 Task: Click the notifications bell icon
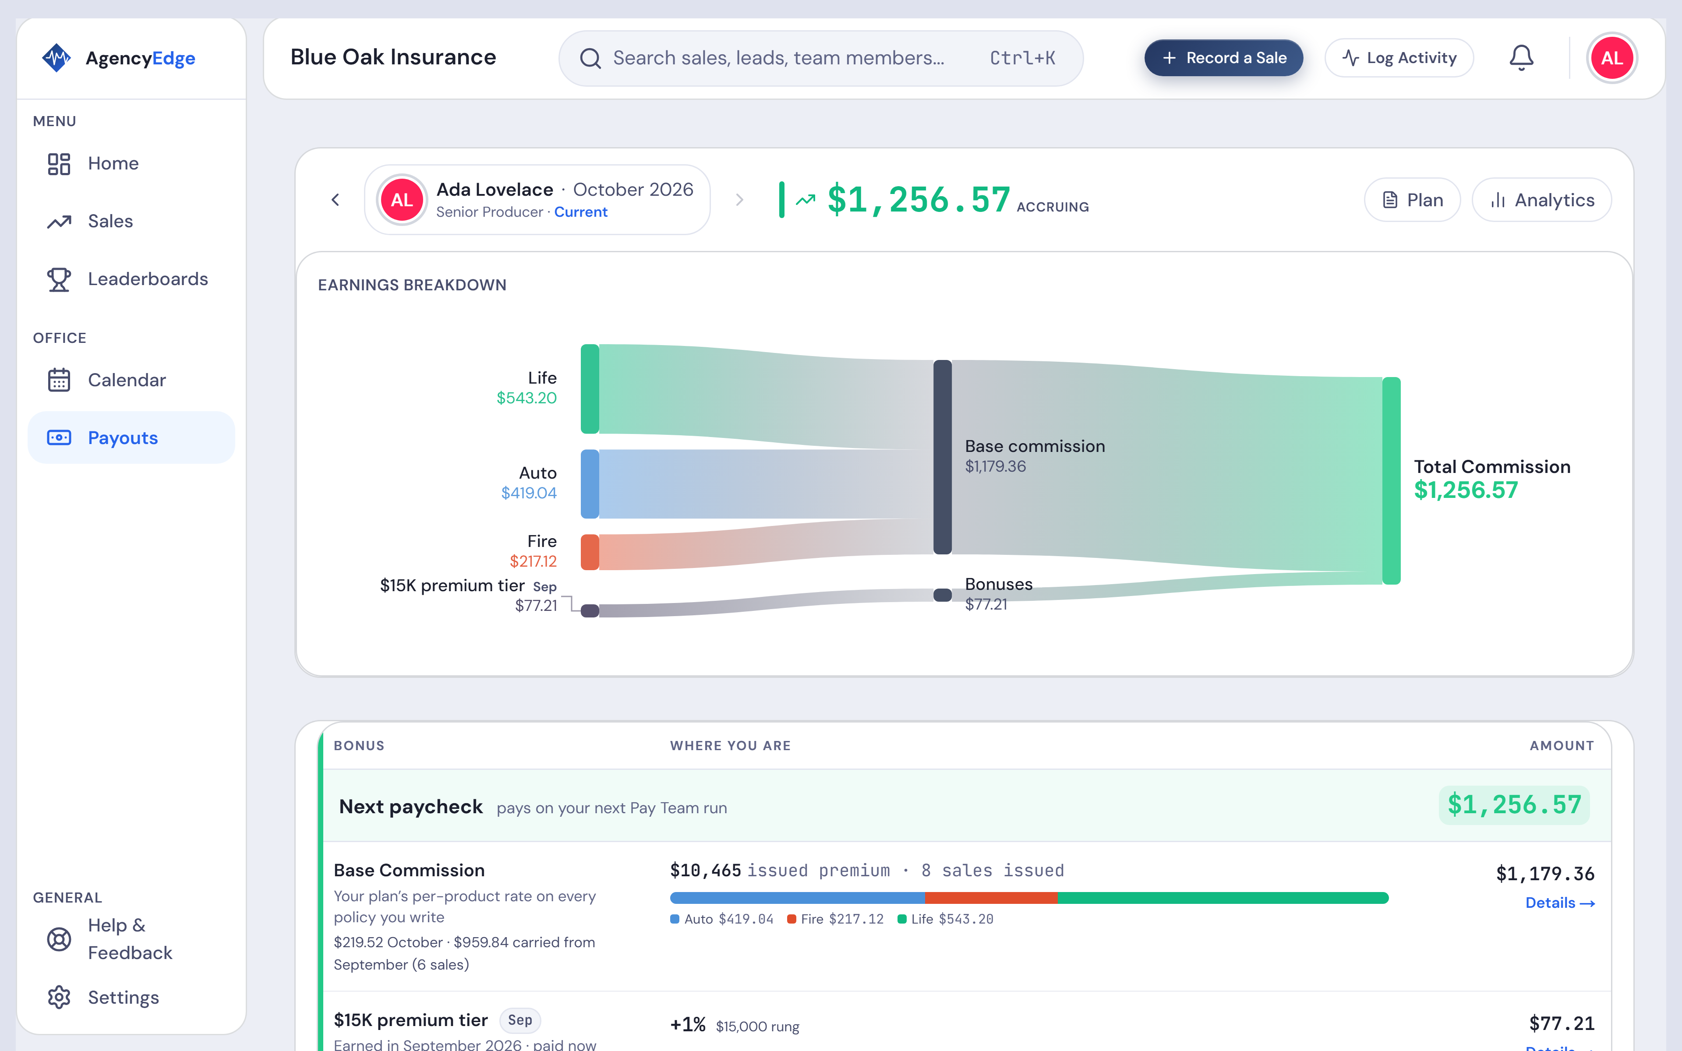pos(1521,58)
